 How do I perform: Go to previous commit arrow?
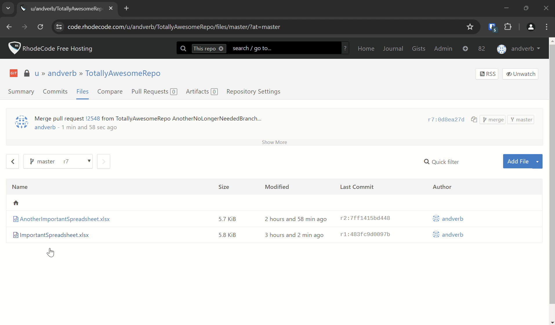point(12,161)
